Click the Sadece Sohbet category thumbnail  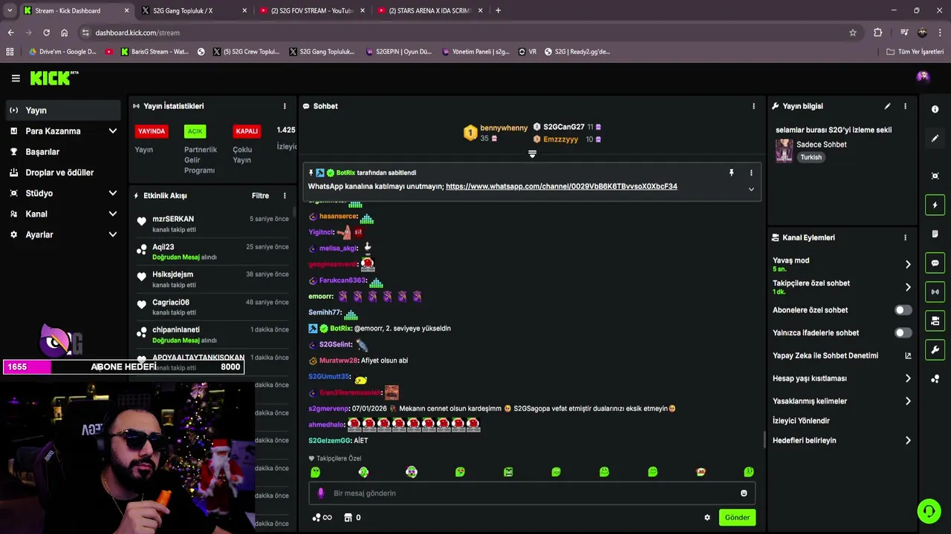point(784,151)
